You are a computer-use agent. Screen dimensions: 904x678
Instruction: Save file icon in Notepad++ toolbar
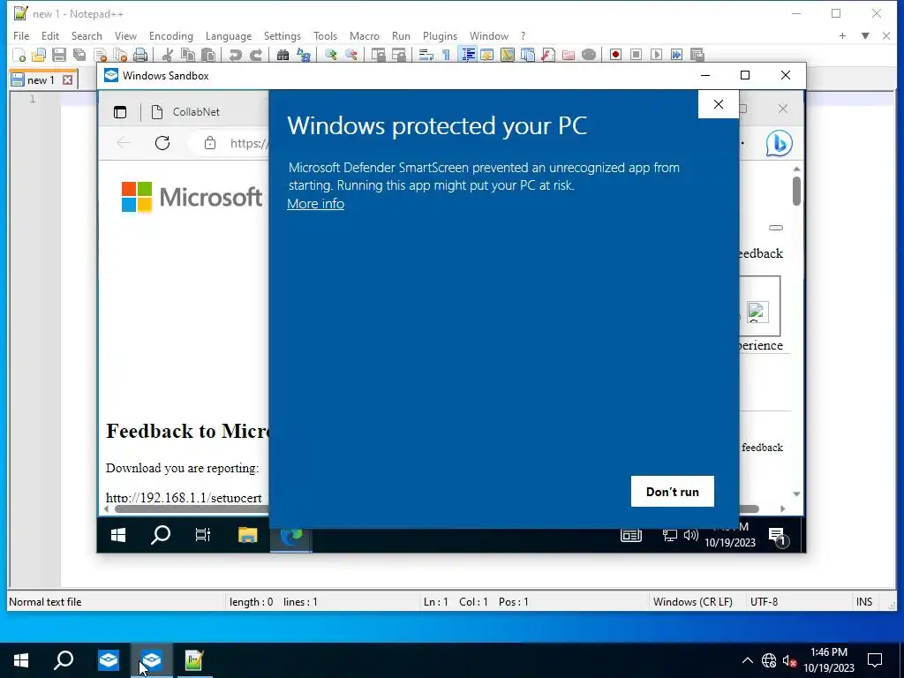coord(59,55)
